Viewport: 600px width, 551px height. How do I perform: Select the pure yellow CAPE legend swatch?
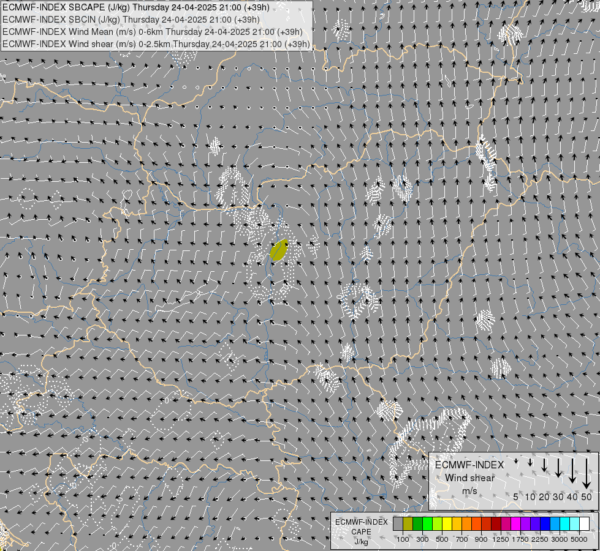447,524
